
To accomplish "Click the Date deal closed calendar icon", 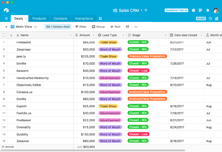I will (171, 35).
